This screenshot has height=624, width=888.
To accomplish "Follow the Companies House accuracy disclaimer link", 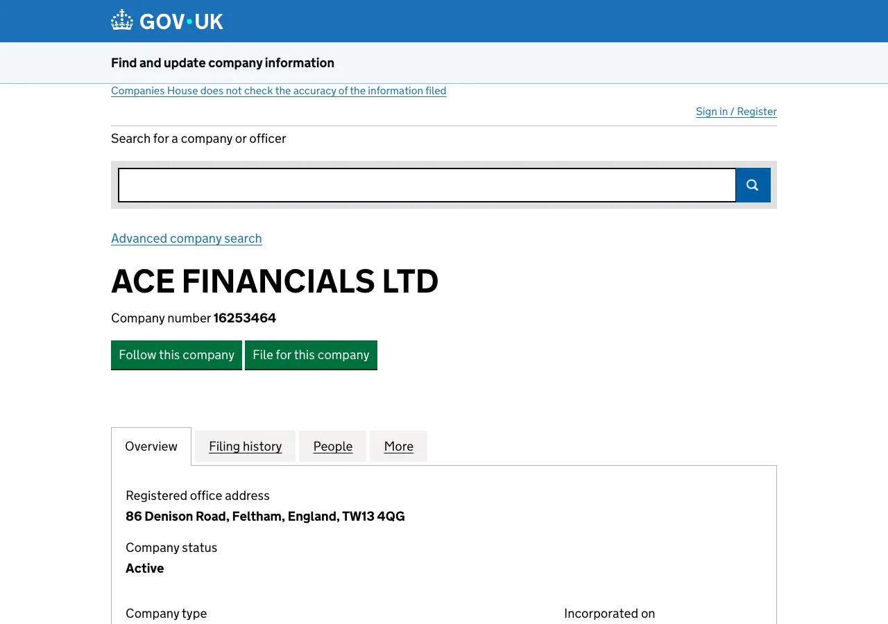I will (278, 90).
